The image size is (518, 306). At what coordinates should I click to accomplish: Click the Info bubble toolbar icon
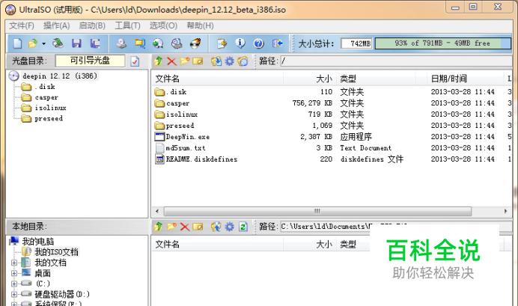click(x=240, y=43)
